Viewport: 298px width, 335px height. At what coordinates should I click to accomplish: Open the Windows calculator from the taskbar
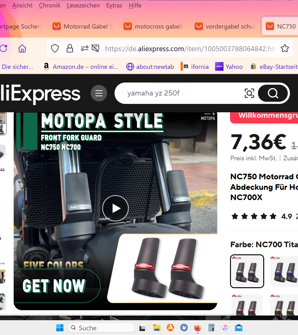212,328
